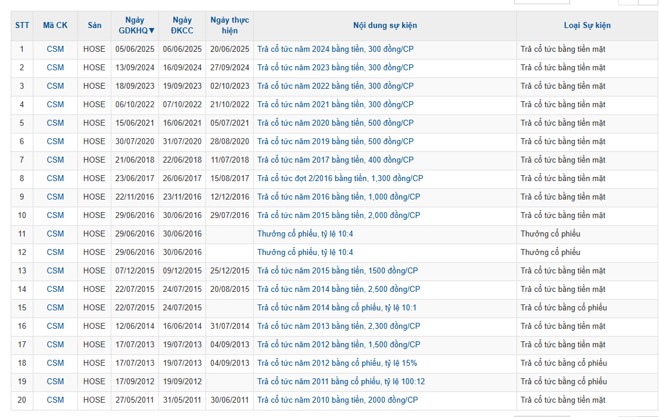
Task: Click CSM ticker in row 10
Action: click(x=55, y=216)
